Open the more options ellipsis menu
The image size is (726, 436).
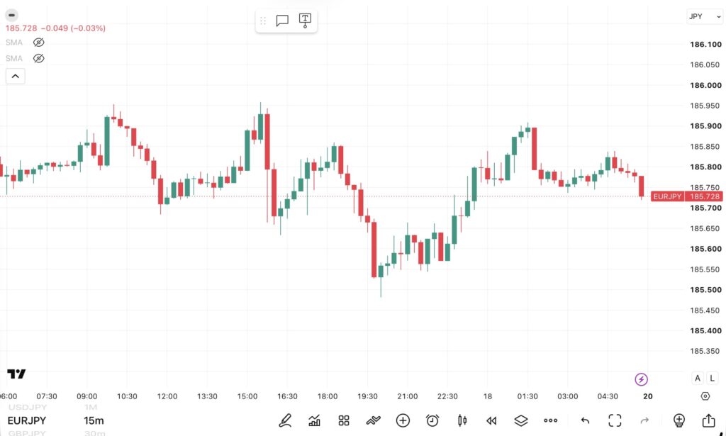pyautogui.click(x=550, y=420)
